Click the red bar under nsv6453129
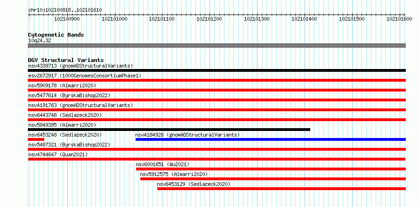 tap(282, 189)
